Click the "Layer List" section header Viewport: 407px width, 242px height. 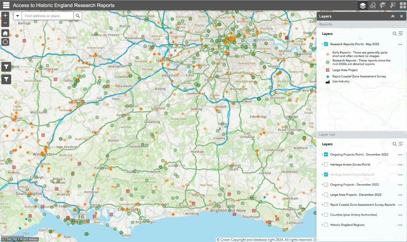[x=361, y=134]
